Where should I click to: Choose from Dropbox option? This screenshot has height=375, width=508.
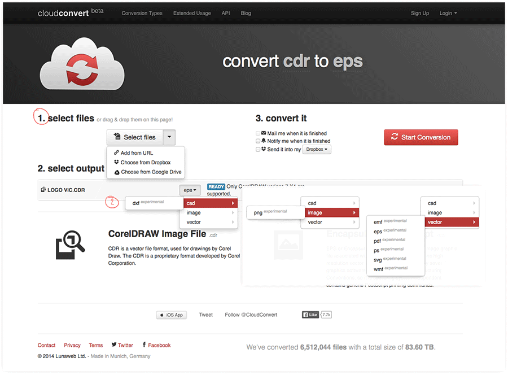pos(146,163)
